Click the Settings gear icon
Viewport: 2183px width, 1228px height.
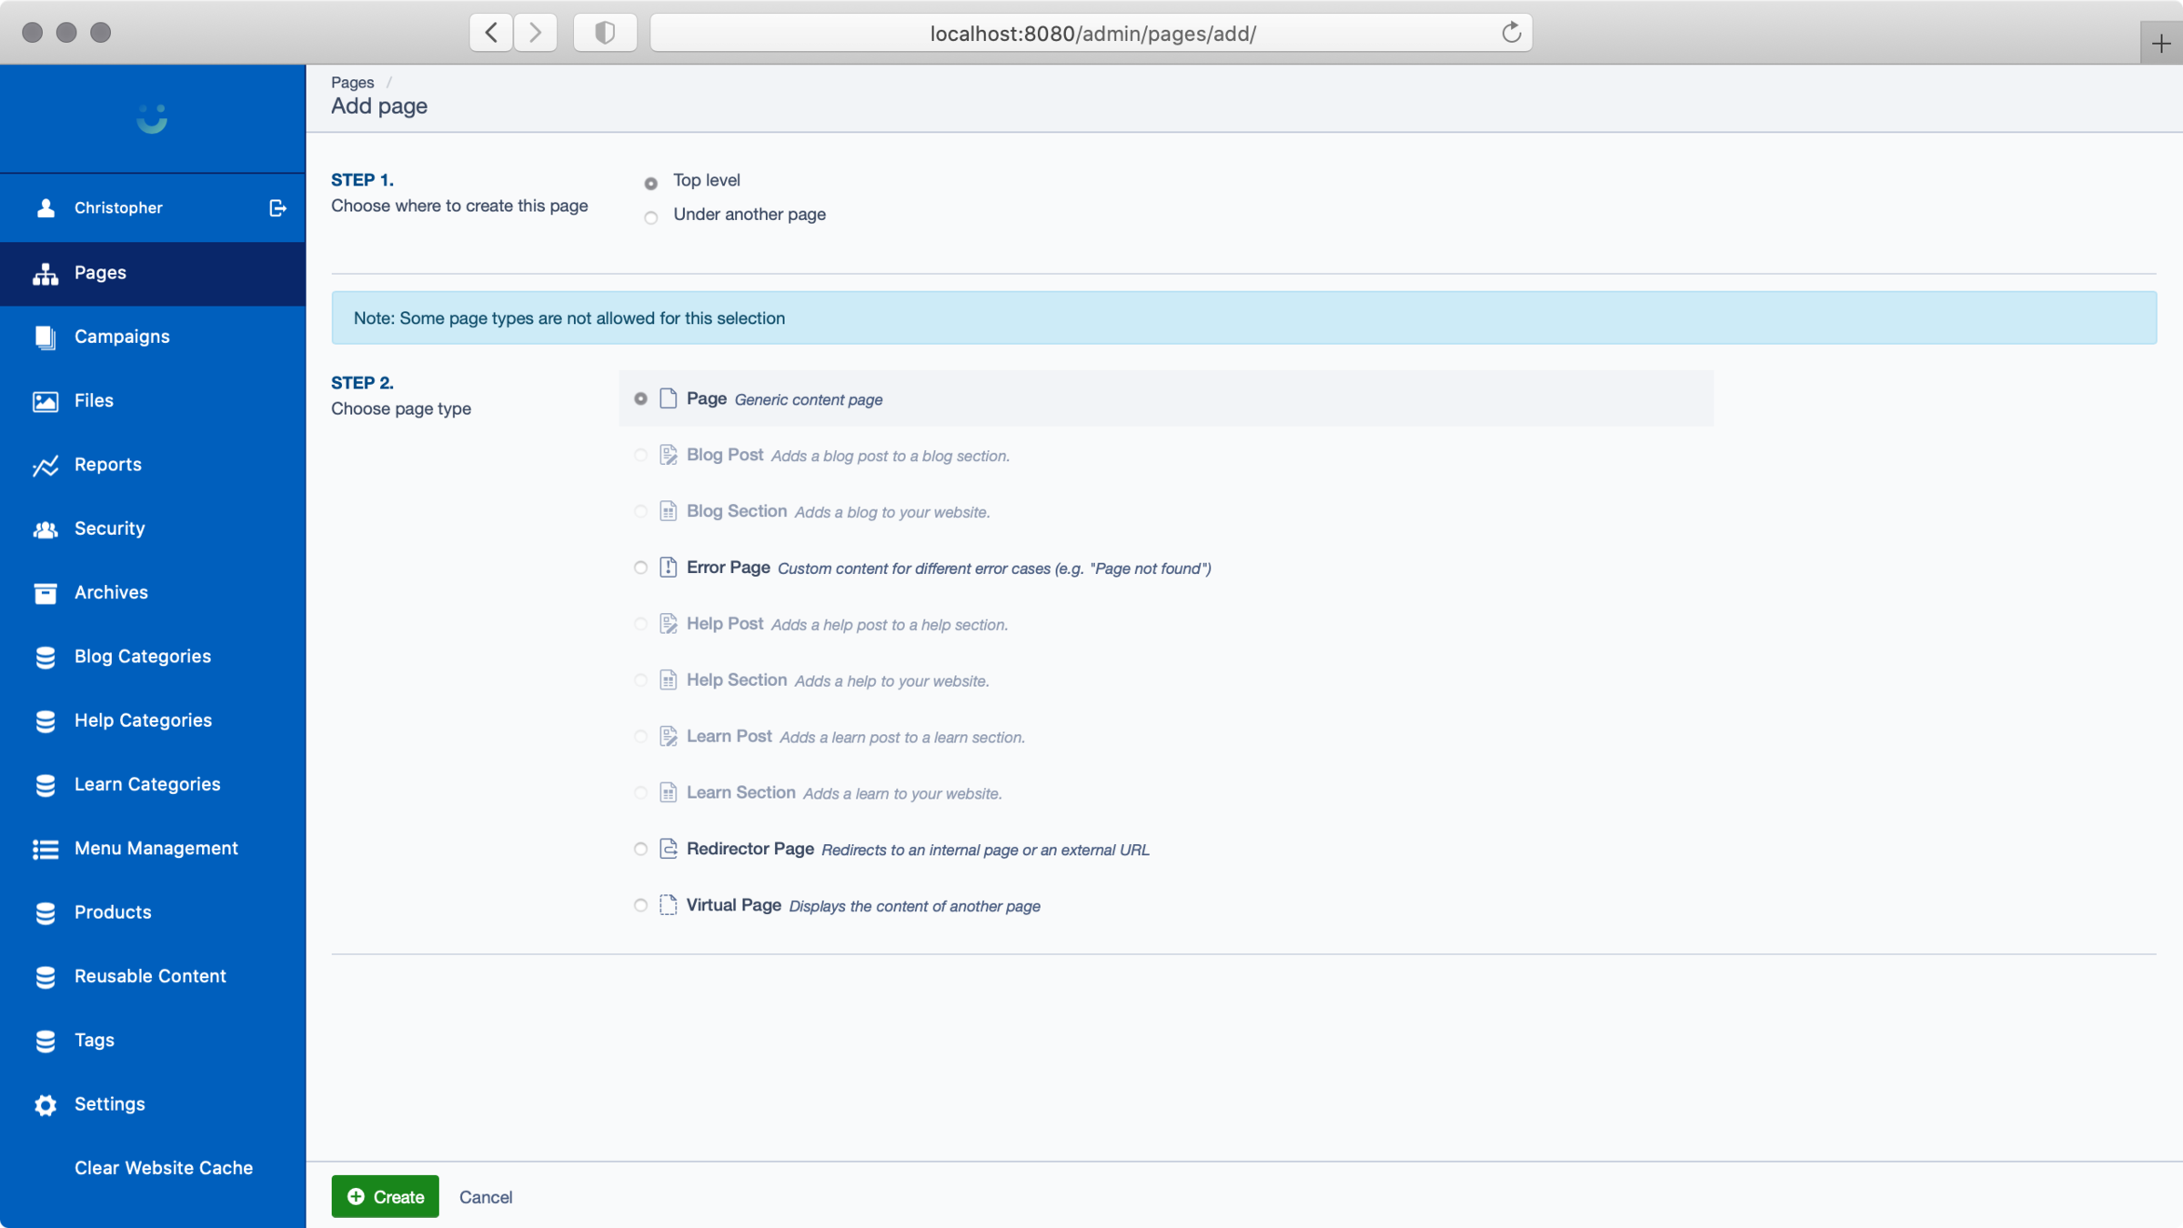point(45,1105)
